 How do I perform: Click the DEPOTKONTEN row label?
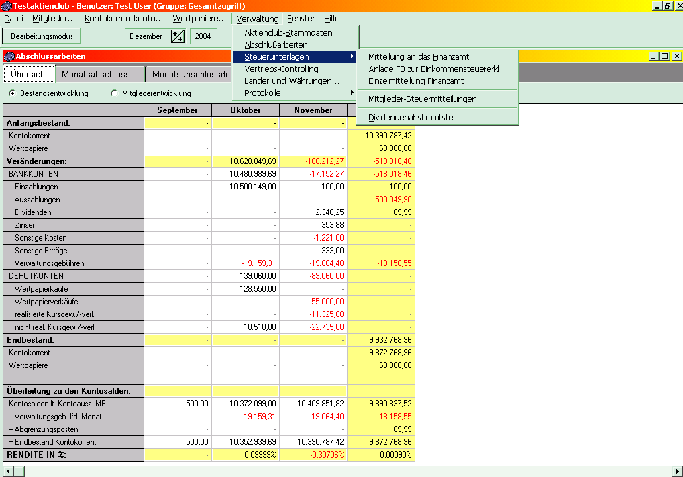click(74, 276)
